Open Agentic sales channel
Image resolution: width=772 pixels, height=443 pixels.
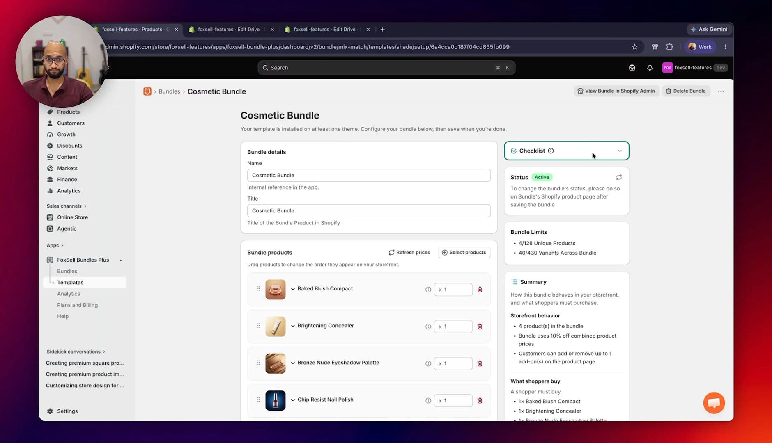pyautogui.click(x=67, y=228)
